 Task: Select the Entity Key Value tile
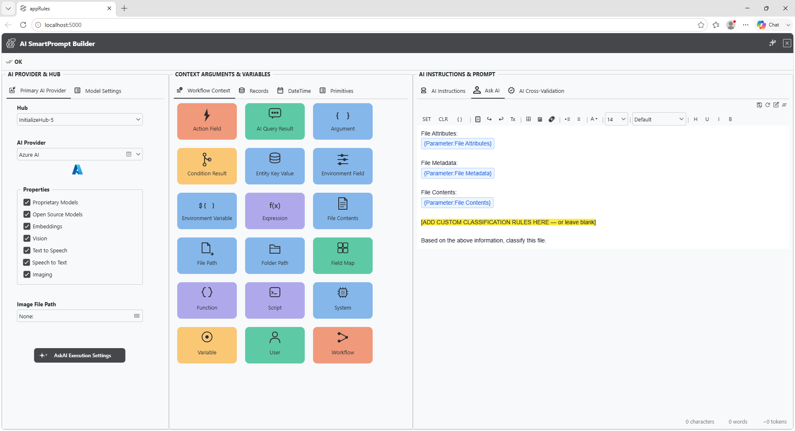tap(275, 166)
